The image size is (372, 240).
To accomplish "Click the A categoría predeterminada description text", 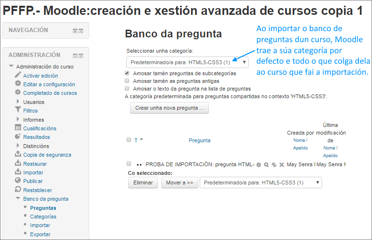I will click(x=226, y=97).
